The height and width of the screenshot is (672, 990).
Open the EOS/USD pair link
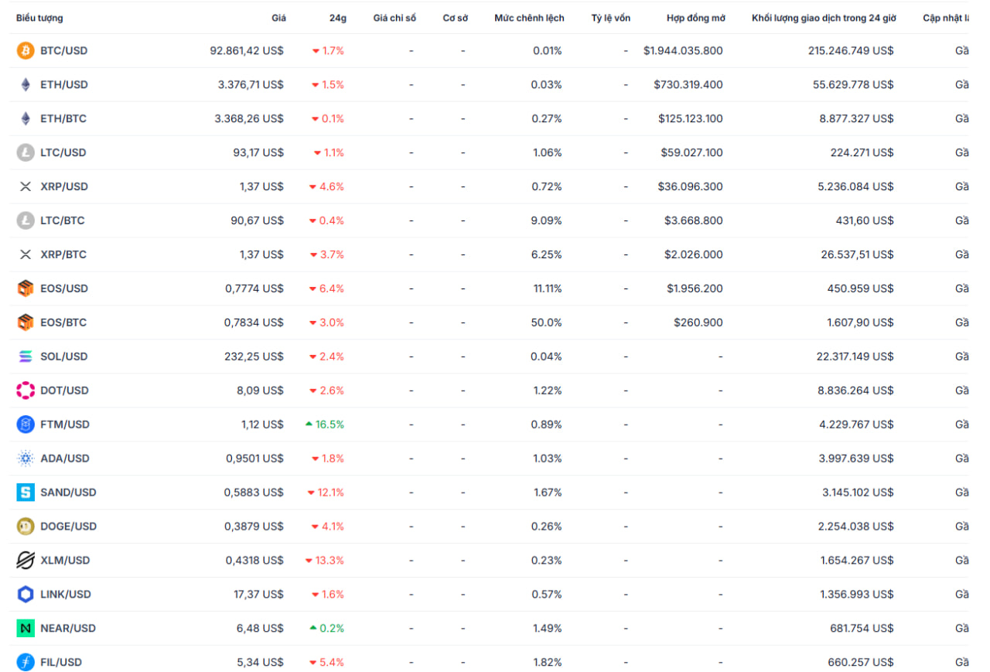coord(64,288)
